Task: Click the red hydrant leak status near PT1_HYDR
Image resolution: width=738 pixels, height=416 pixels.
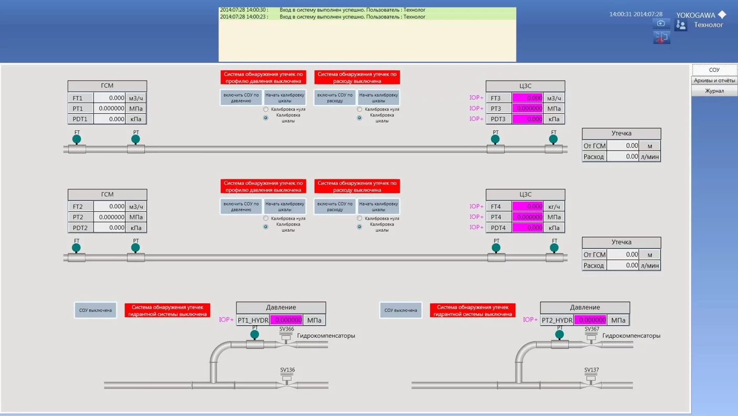Action: tap(168, 310)
